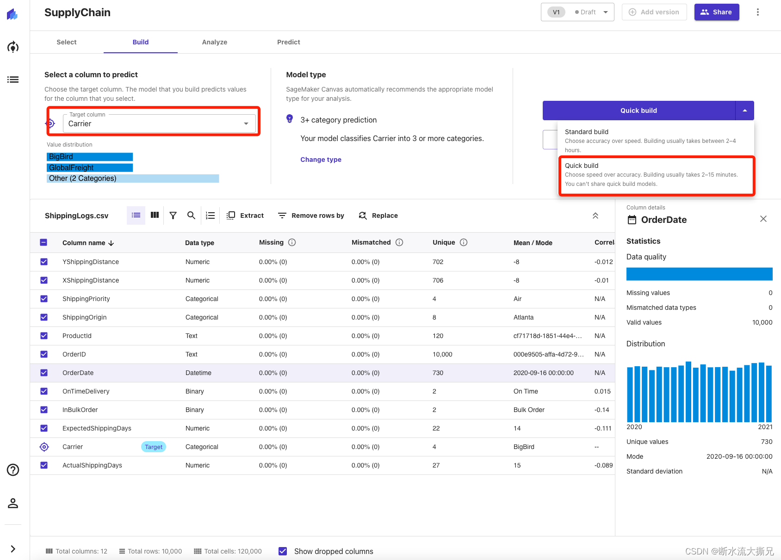Click the info icon next to Missing
Viewport: 781px width, 560px height.
[292, 242]
